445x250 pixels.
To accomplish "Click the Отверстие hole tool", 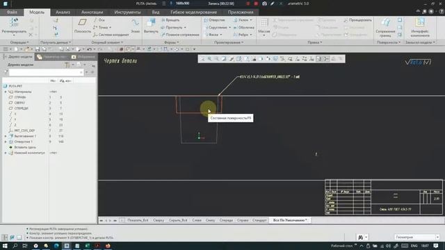I will coord(214,20).
